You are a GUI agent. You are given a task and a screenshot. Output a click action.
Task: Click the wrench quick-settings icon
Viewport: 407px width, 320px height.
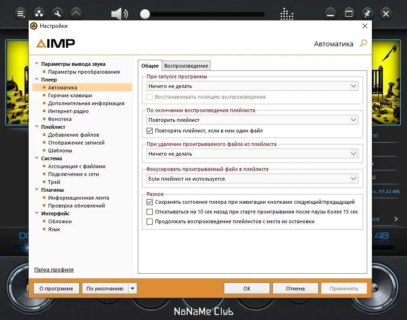coord(57,13)
